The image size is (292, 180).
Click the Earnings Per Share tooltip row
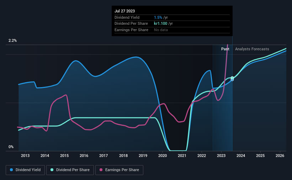(x=172, y=30)
